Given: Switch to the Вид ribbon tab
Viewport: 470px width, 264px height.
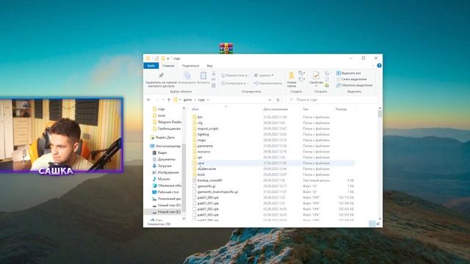Looking at the screenshot, I should coord(209,65).
